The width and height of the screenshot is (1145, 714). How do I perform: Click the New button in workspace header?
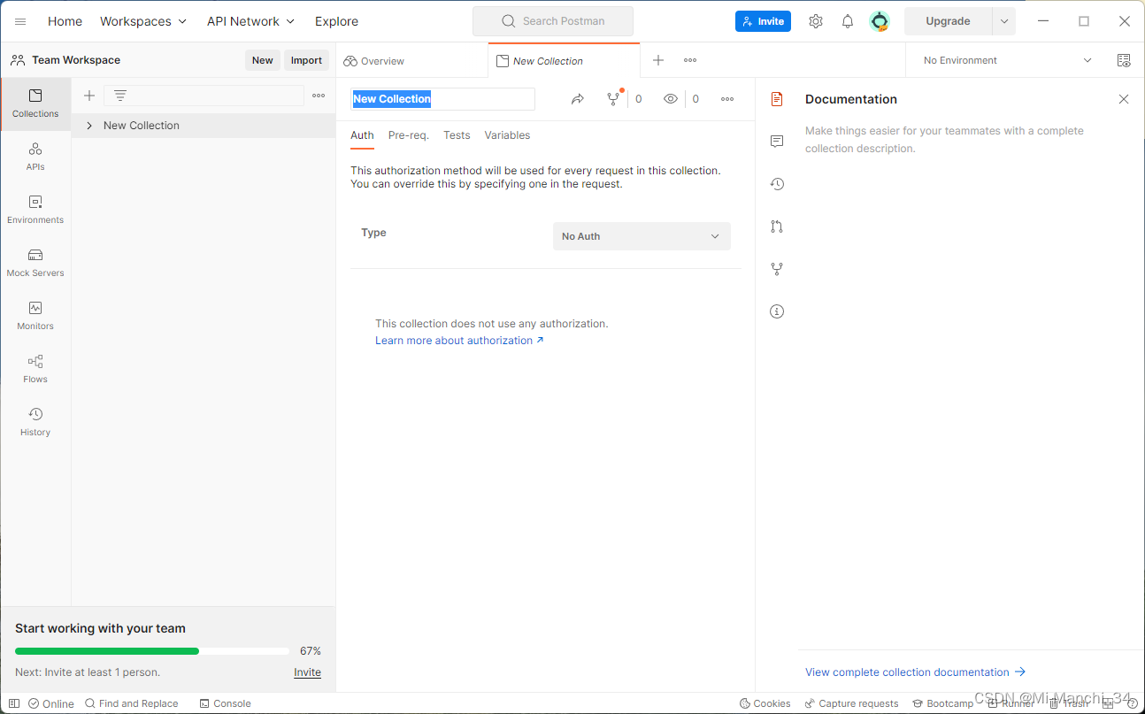263,60
